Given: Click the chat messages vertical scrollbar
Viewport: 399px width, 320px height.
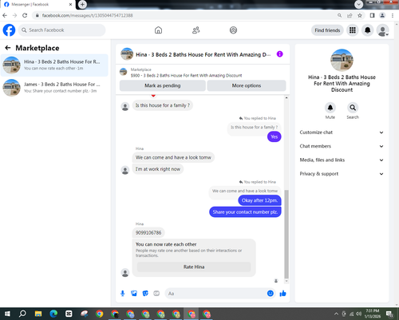Looking at the screenshot, I should pyautogui.click(x=286, y=234).
